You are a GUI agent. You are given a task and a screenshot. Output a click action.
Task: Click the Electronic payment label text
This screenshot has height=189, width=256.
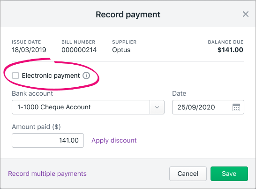tap(51, 76)
